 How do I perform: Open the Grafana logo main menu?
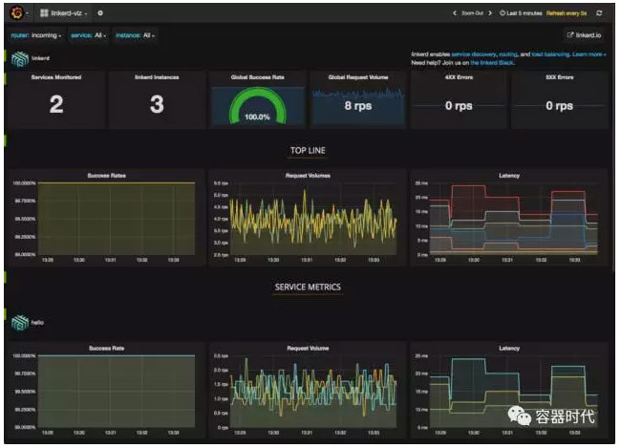pyautogui.click(x=17, y=13)
